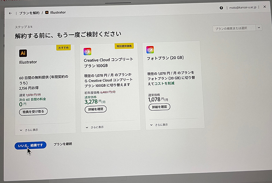
Task: Click the Illustrator card title
Action: pyautogui.click(x=28, y=62)
